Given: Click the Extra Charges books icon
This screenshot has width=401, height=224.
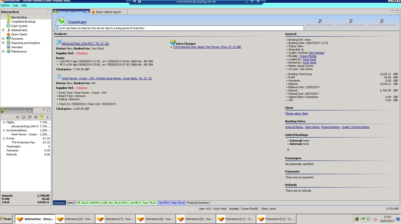Looking at the screenshot, I should pos(173,42).
